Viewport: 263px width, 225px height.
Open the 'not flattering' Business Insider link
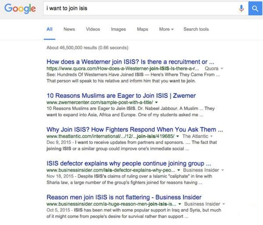pyautogui.click(x=124, y=197)
